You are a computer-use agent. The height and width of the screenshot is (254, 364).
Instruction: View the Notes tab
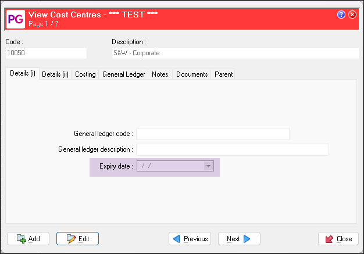point(160,74)
